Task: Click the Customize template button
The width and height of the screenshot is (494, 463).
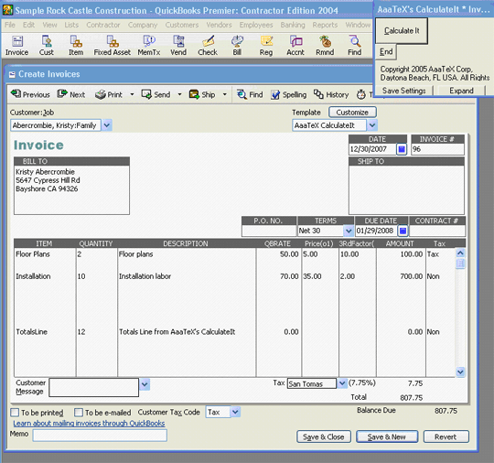Action: pos(352,113)
